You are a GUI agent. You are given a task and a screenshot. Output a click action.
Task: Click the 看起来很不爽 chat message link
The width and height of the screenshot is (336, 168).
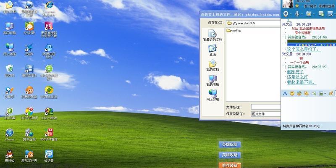click(x=302, y=82)
